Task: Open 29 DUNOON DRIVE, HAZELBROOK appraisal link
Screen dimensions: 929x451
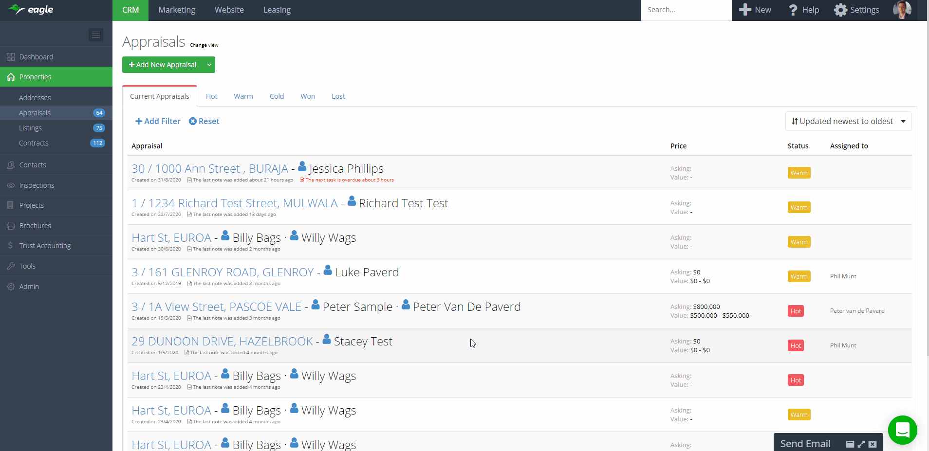Action: [x=222, y=342]
